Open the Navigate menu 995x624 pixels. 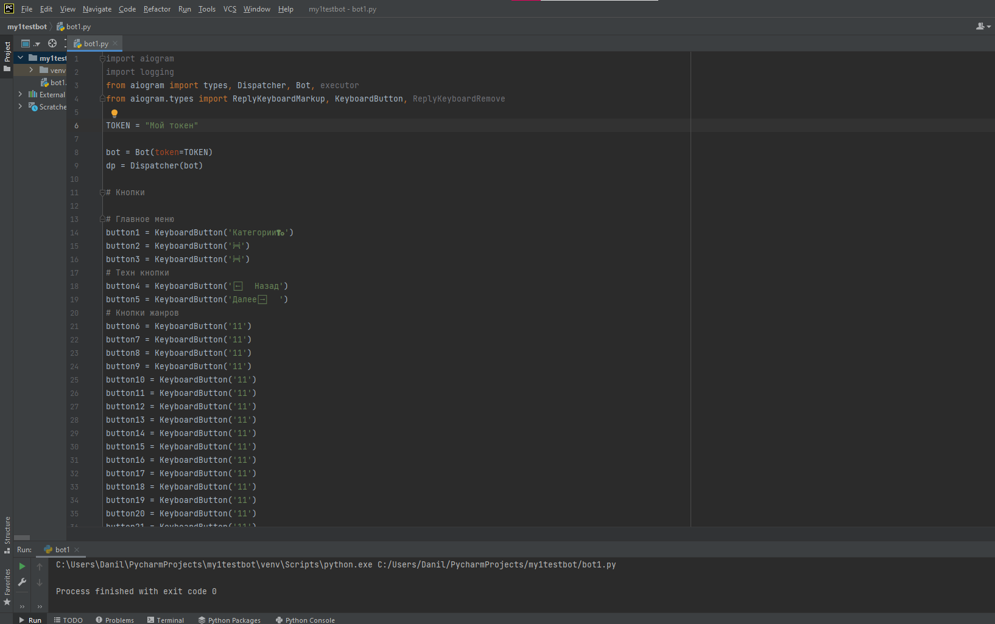click(97, 9)
